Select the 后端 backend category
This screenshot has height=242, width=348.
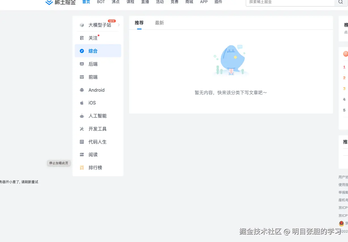[93, 64]
